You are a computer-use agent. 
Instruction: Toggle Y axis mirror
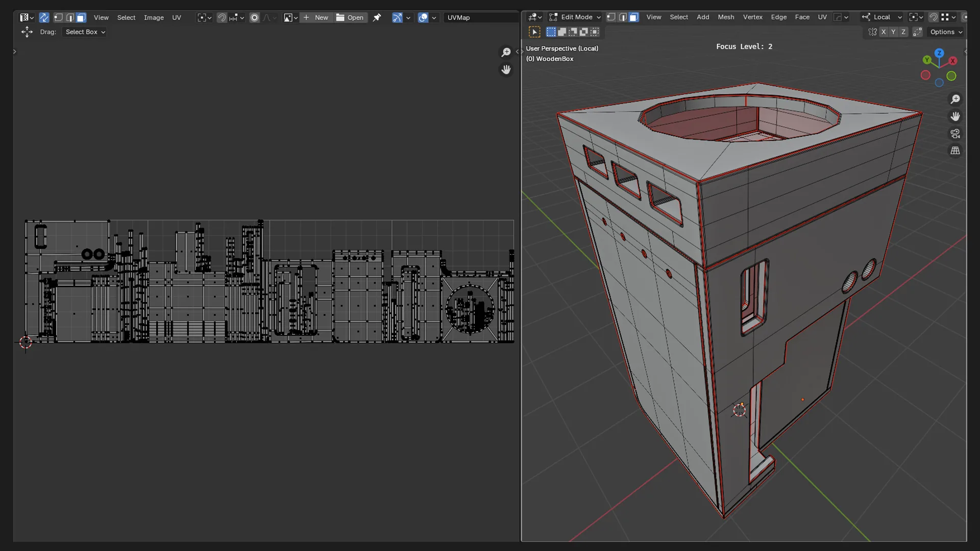pos(893,32)
